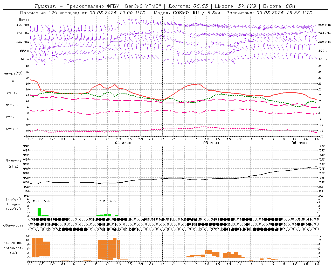This screenshot has height=266, width=332.
Task: Click the 04 июня date marker
Action: pos(123,143)
